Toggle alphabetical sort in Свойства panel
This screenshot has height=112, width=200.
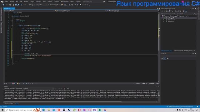165,58
